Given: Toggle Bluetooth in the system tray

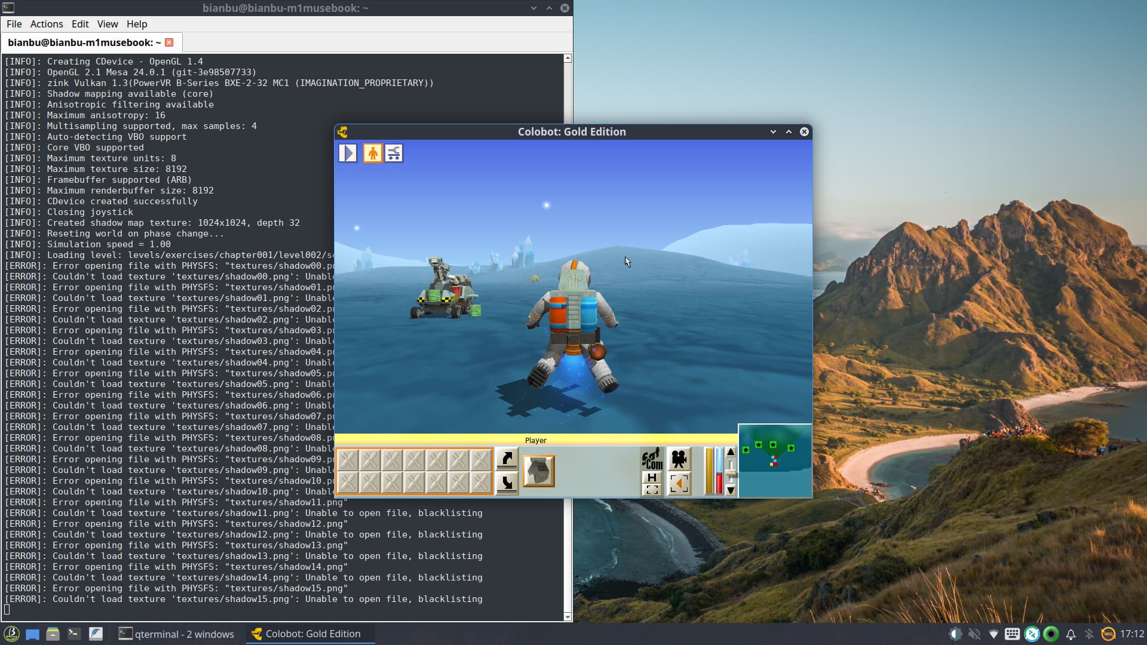Looking at the screenshot, I should click(x=1089, y=634).
